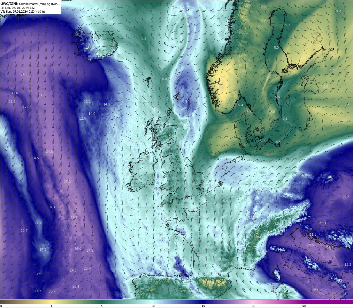Click the map value 24.6

point(78,248)
